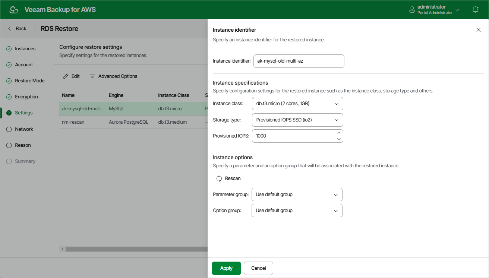Close the Instance identifier panel
The image size is (489, 278).
pyautogui.click(x=479, y=30)
